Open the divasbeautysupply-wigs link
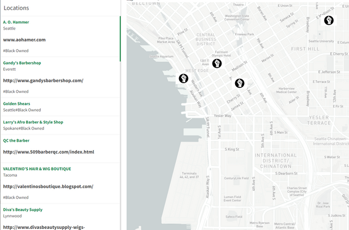 (x=44, y=227)
